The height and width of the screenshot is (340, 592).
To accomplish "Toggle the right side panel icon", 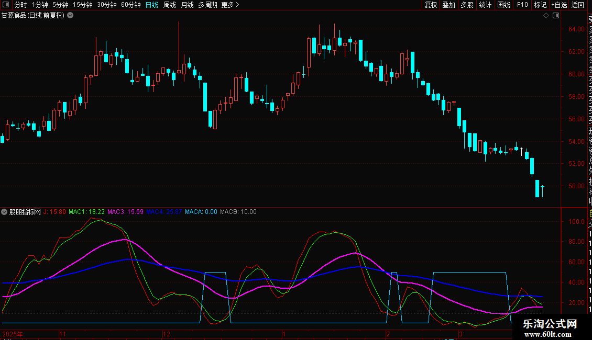I will pos(555,16).
